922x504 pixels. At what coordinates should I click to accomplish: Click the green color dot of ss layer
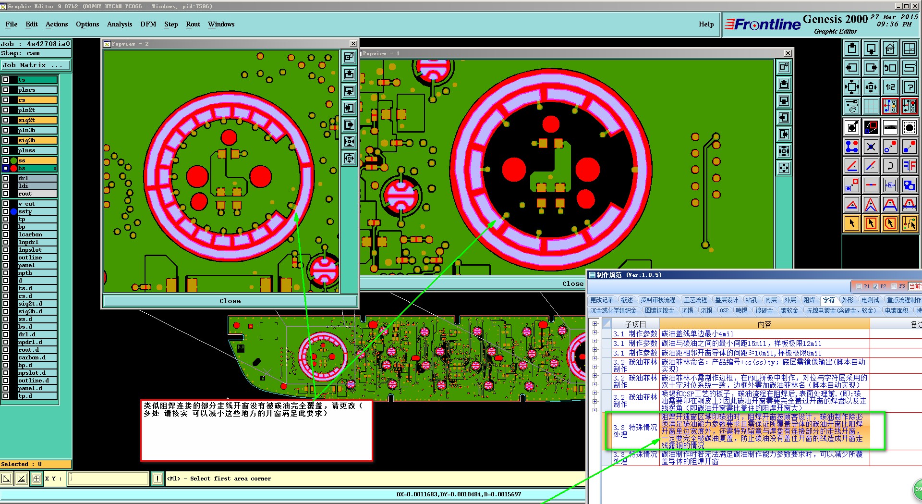(13, 160)
